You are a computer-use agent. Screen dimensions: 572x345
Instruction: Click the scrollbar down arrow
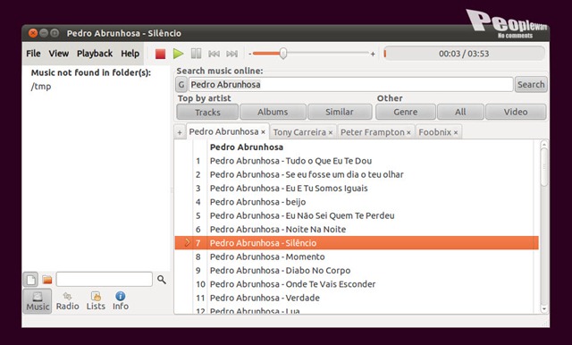pos(544,309)
